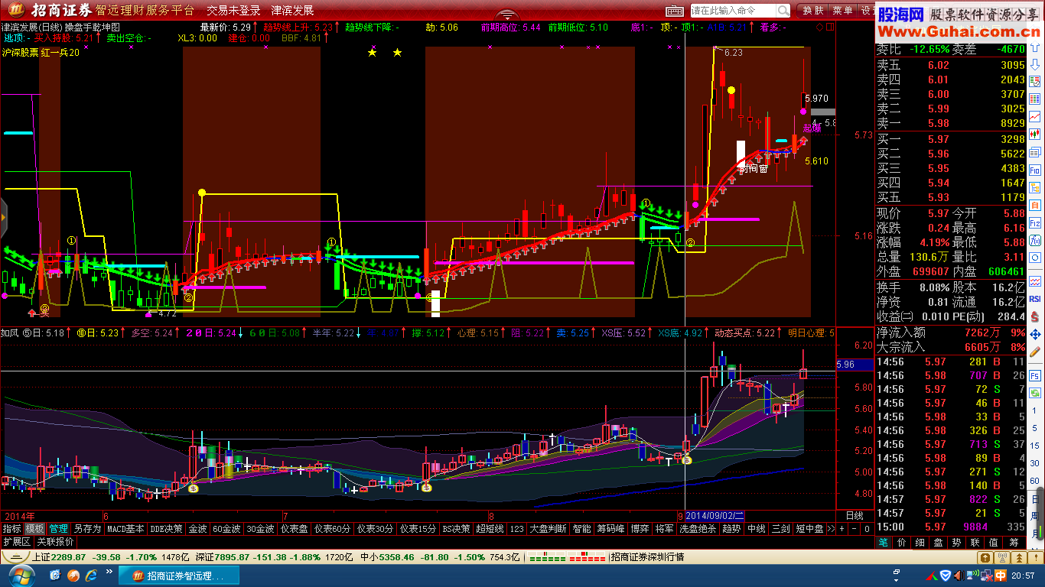Select the pencil drawing tool icon

pyautogui.click(x=1035, y=351)
